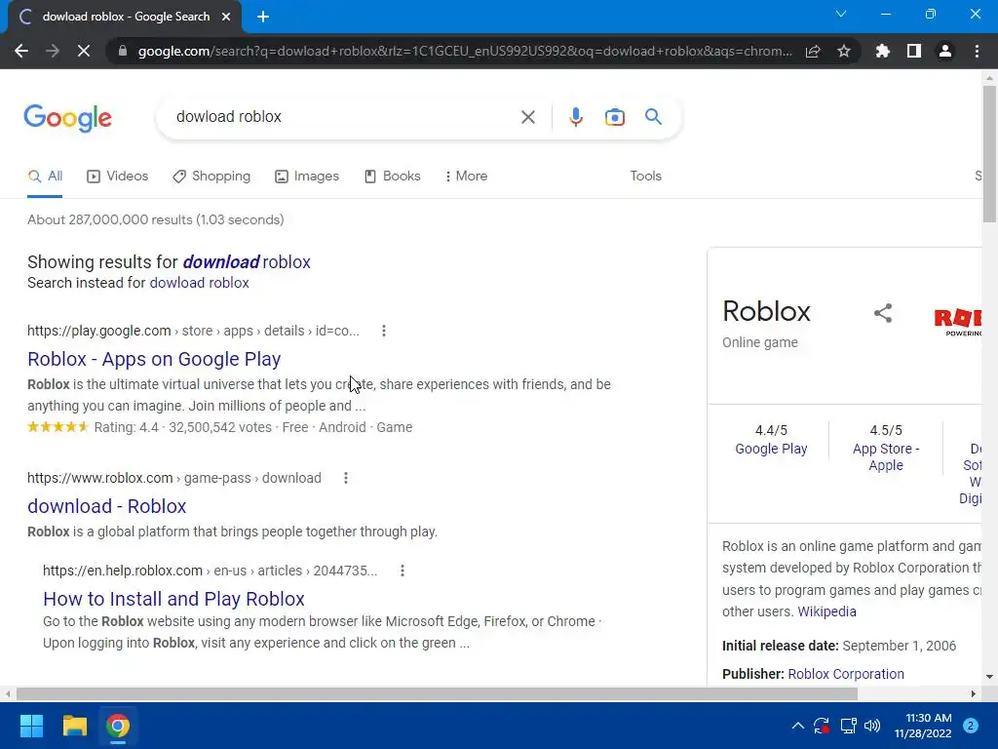998x749 pixels.
Task: Open 'How to Install and Play Roblox'
Action: click(x=173, y=600)
